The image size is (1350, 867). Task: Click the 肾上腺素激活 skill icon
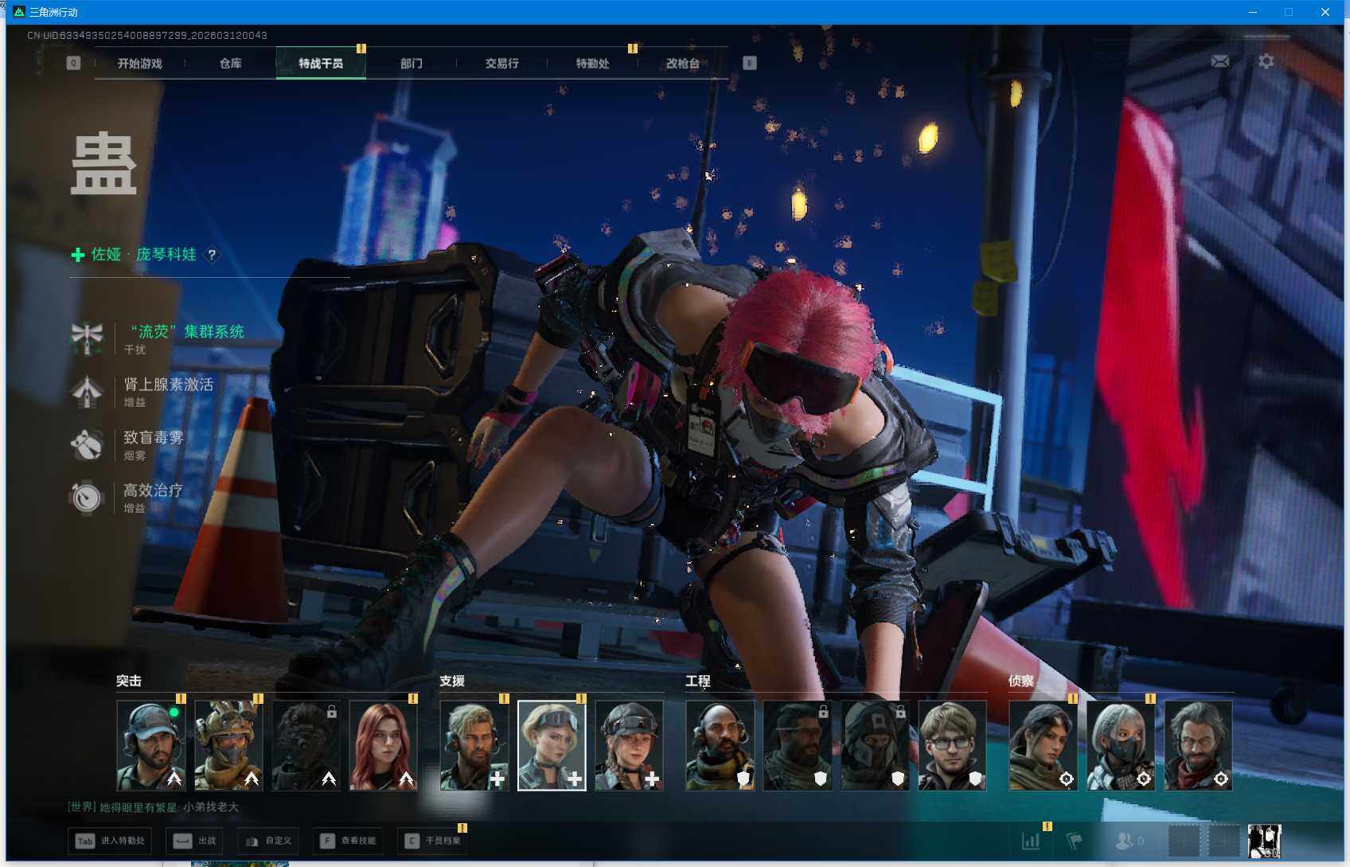[x=87, y=391]
